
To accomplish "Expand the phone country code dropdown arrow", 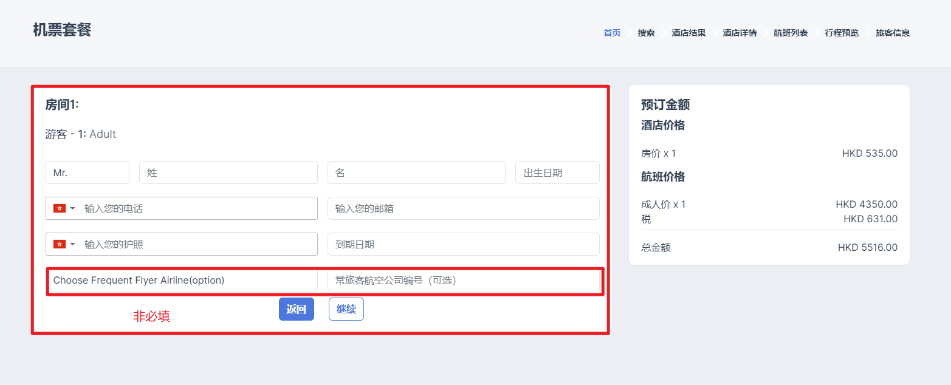I will click(x=73, y=208).
